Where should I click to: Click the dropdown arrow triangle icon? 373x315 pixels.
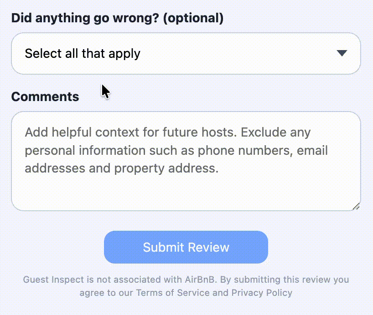[342, 53]
